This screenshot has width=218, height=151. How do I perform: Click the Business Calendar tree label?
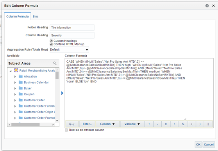(36, 83)
